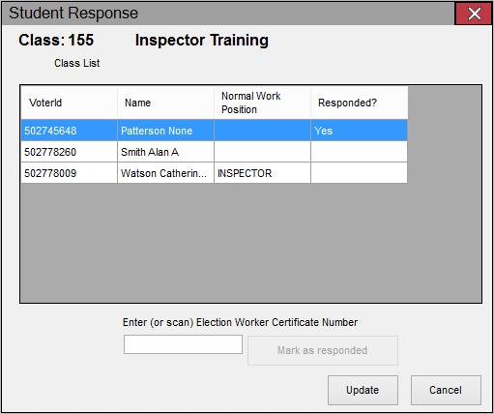This screenshot has height=414, width=494.
Task: Click Watson's empty Responded cell
Action: coord(360,173)
